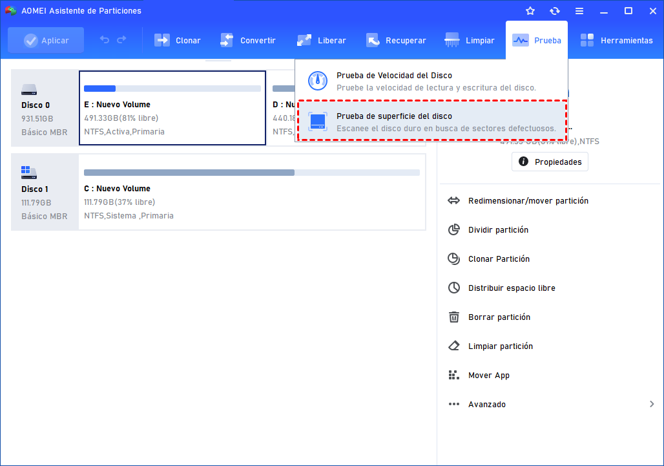The width and height of the screenshot is (664, 466).
Task: Choose Clonar Partición
Action: 499,259
